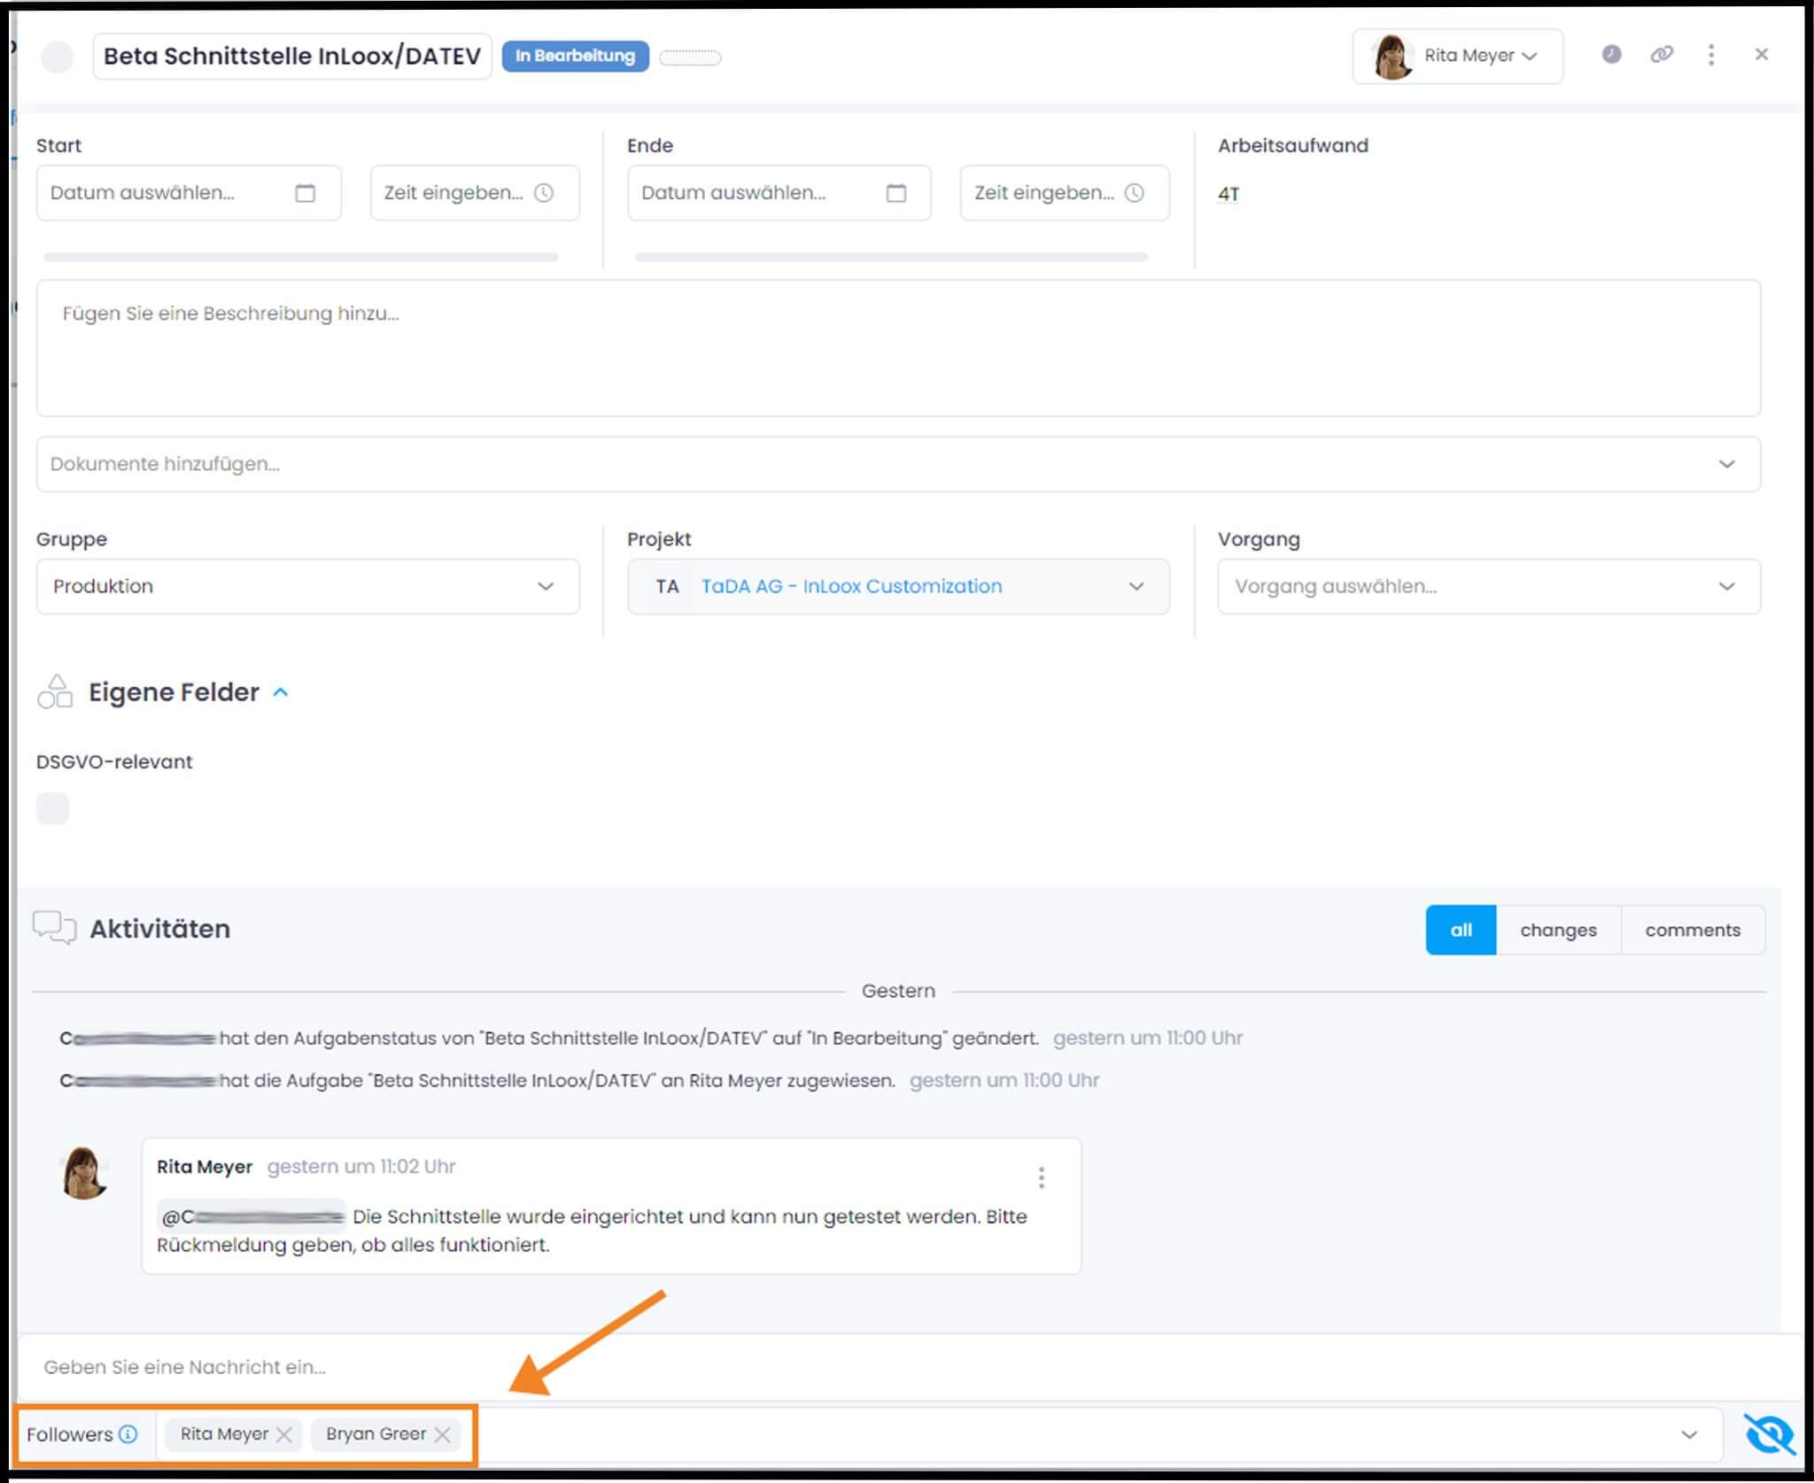Viewport: 1814px width, 1483px height.
Task: Select the all activities tab
Action: click(x=1461, y=930)
